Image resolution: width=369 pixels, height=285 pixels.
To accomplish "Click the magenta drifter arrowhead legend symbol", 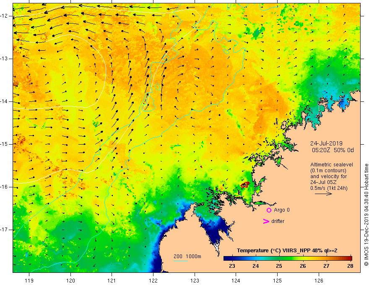I will tap(266, 221).
